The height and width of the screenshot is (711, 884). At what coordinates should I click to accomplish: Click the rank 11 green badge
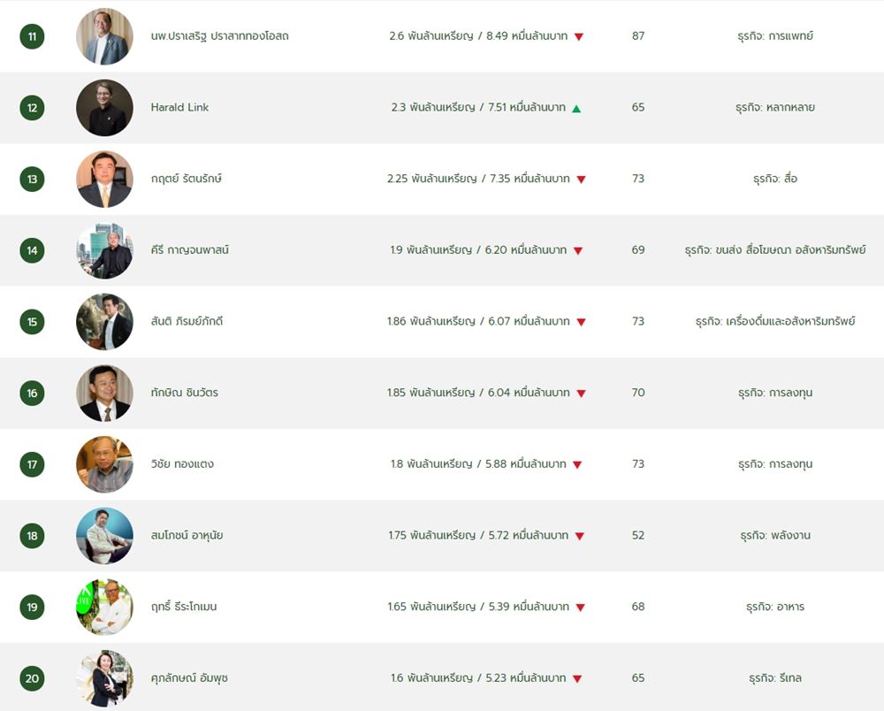click(x=32, y=36)
